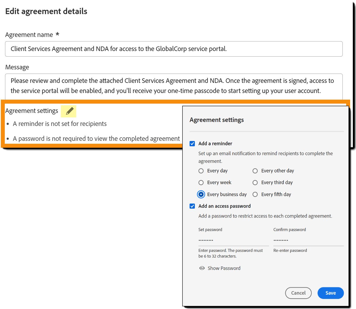This screenshot has width=356, height=309.
Task: Select the Every other day radio button
Action: click(255, 171)
